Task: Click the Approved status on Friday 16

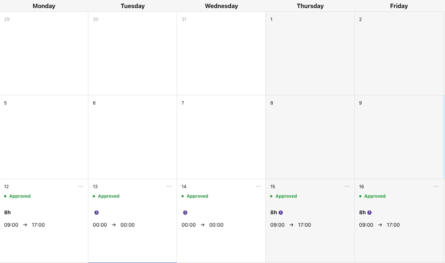Action: click(x=372, y=196)
